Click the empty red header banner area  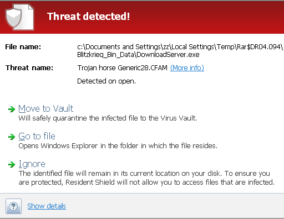207,17
